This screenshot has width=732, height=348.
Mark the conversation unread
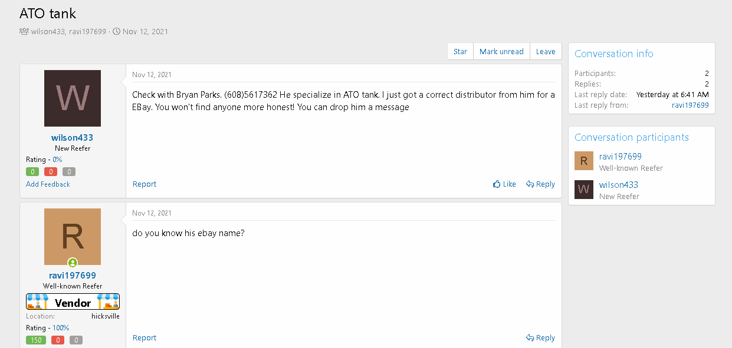(501, 52)
